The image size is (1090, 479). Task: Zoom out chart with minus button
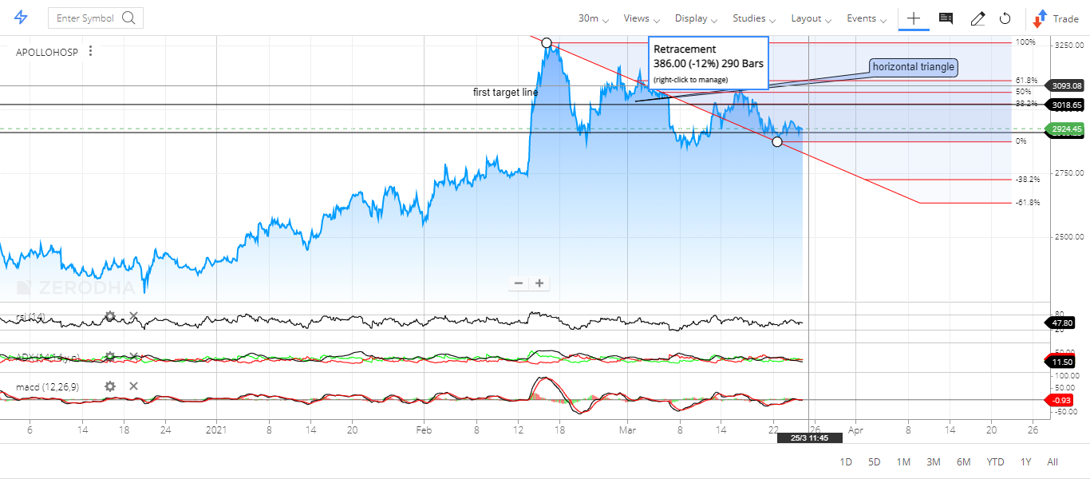(x=519, y=283)
